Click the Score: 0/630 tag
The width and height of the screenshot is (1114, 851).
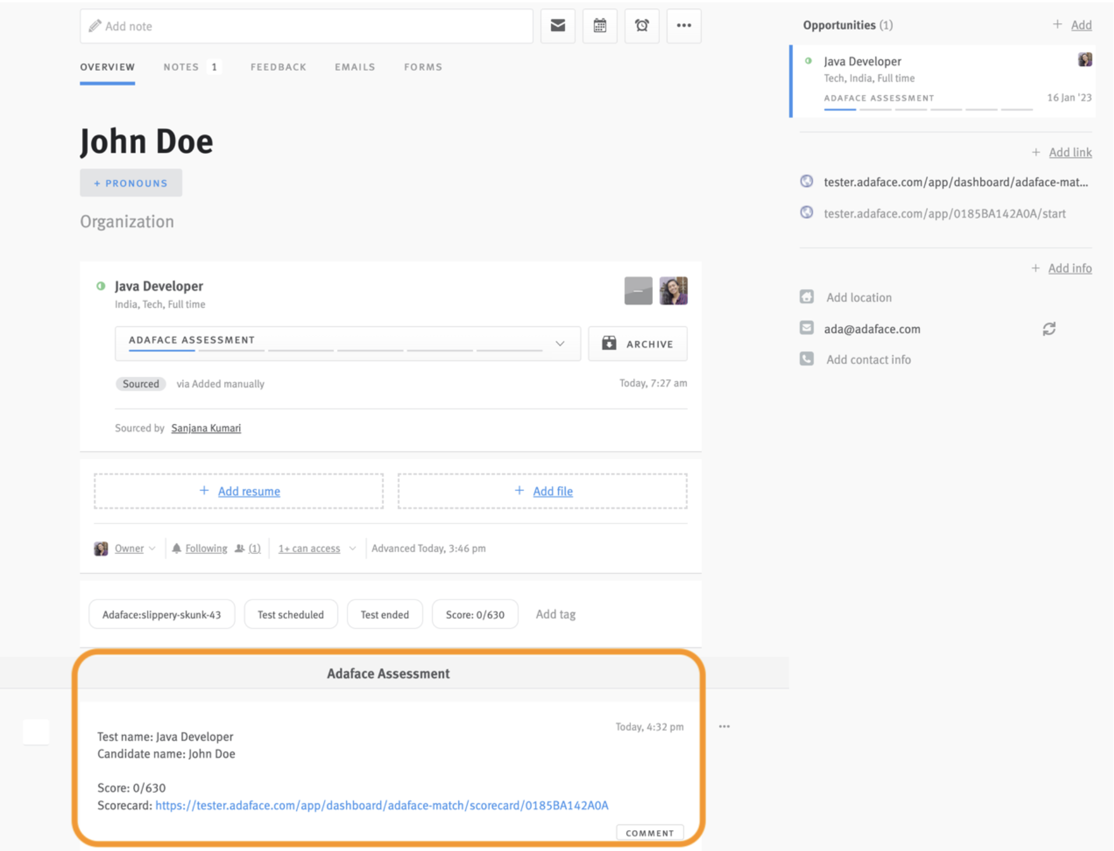(x=475, y=614)
